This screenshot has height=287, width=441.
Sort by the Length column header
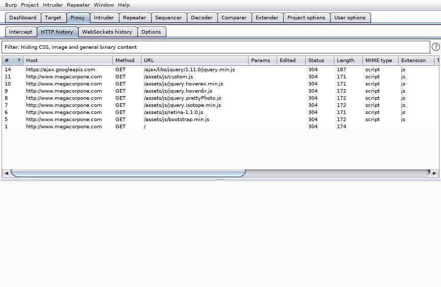coord(345,61)
